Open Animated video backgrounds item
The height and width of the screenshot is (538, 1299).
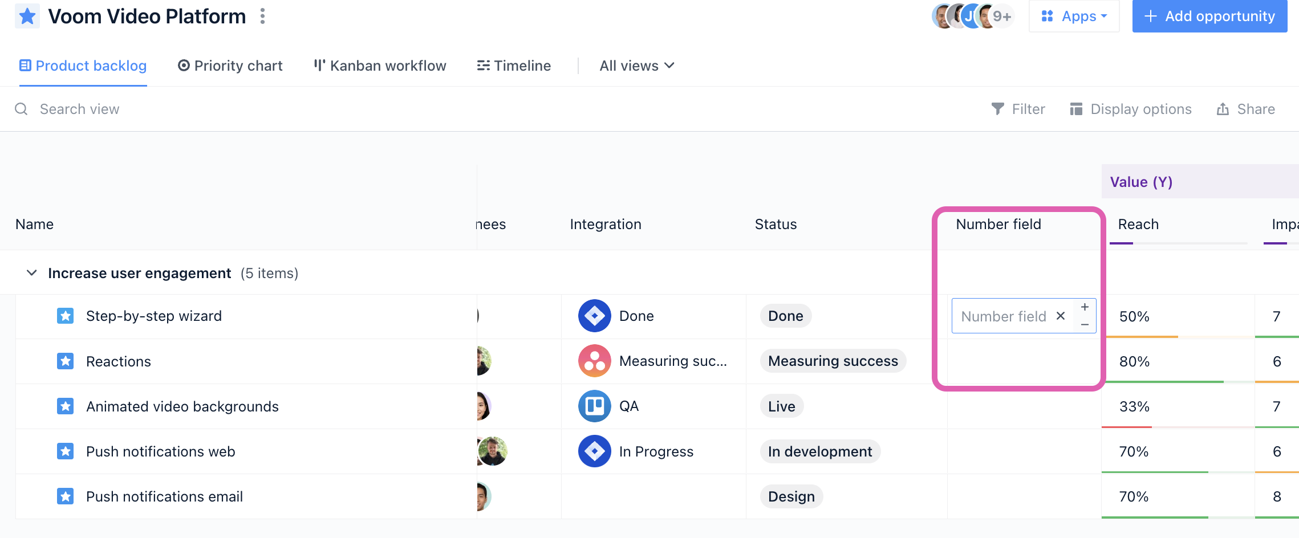pos(182,406)
